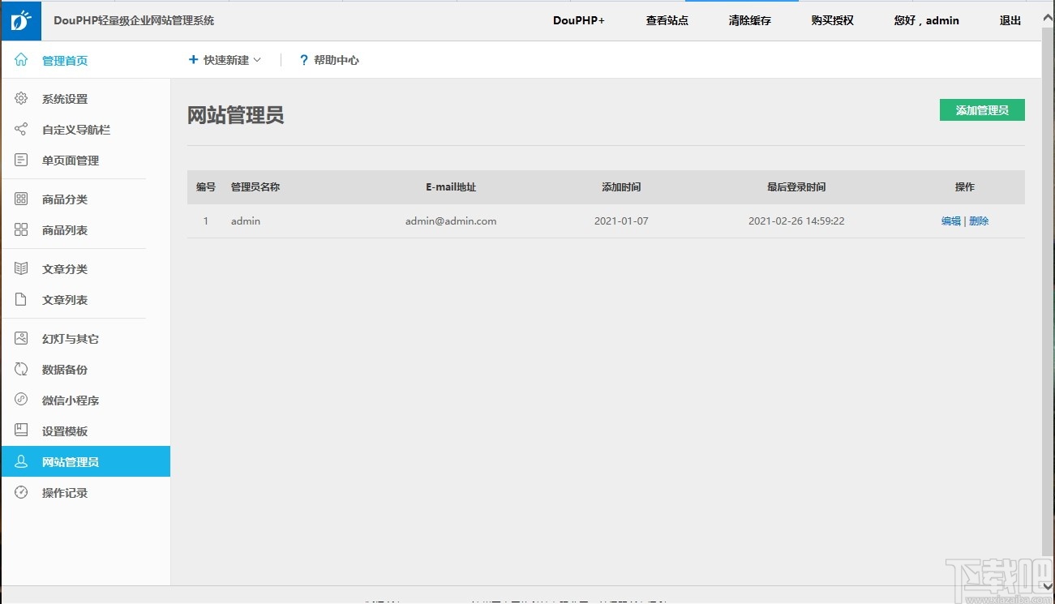Image resolution: width=1055 pixels, height=604 pixels.
Task: Click the mini-program icon for 微信小程序
Action: pyautogui.click(x=21, y=401)
